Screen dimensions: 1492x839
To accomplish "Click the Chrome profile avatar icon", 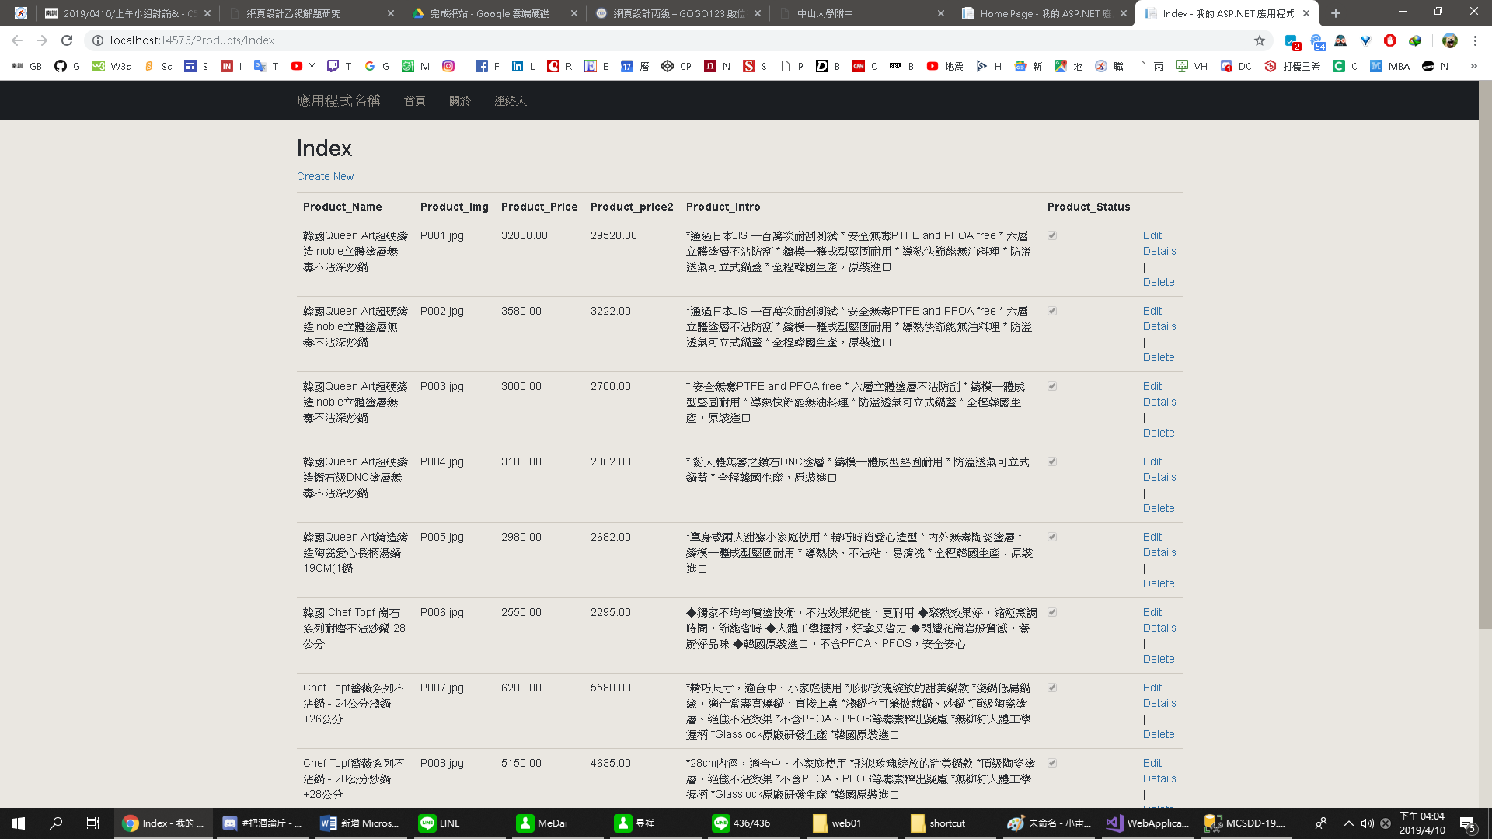I will coord(1449,40).
